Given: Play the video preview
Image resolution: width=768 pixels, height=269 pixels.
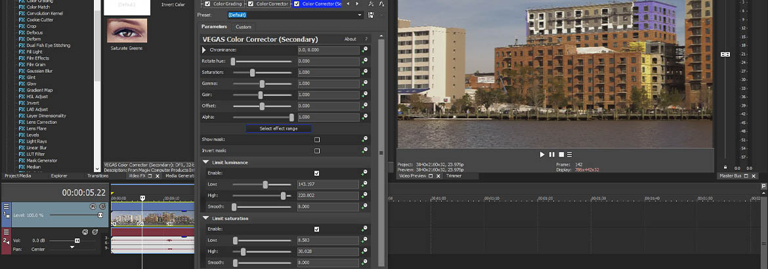Looking at the screenshot, I should [542, 154].
